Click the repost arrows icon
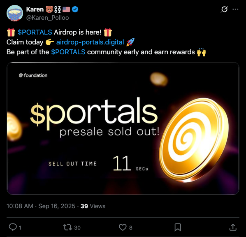This screenshot has height=237, width=246. pyautogui.click(x=67, y=227)
